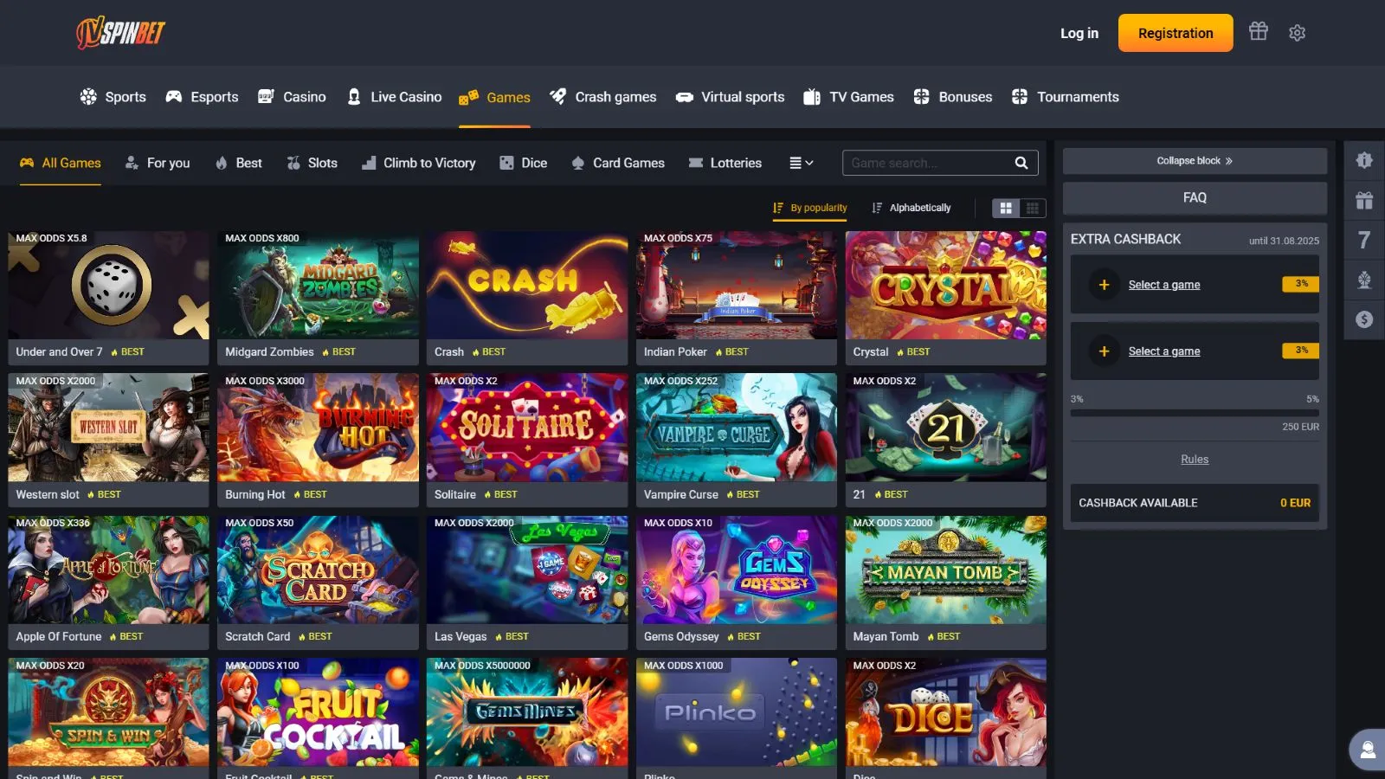Image resolution: width=1385 pixels, height=779 pixels.
Task: Click first plus icon in Extra Cashback
Action: coord(1104,285)
